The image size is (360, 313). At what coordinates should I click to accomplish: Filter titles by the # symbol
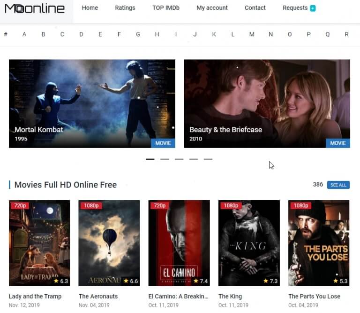(x=6, y=34)
